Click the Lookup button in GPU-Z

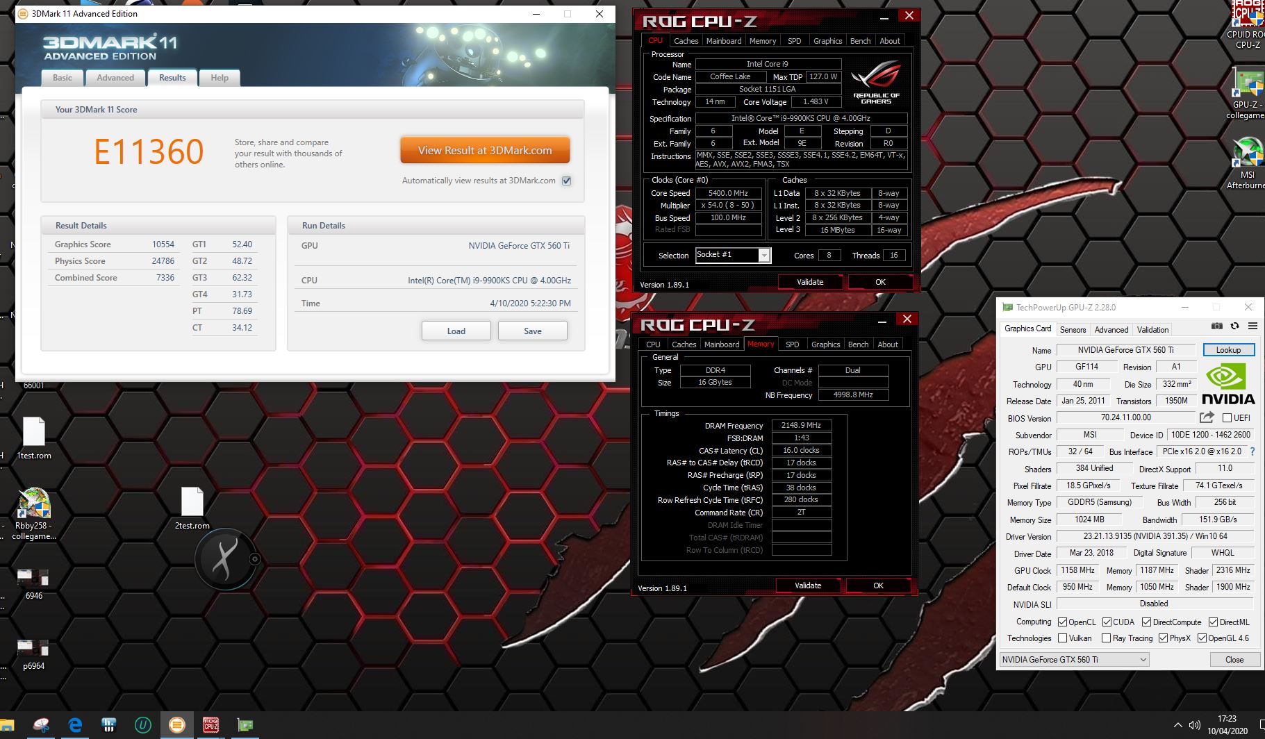1228,349
